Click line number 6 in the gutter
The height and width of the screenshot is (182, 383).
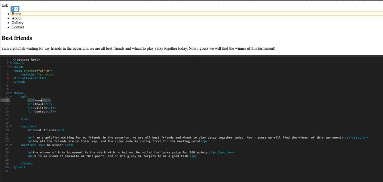click(x=7, y=78)
